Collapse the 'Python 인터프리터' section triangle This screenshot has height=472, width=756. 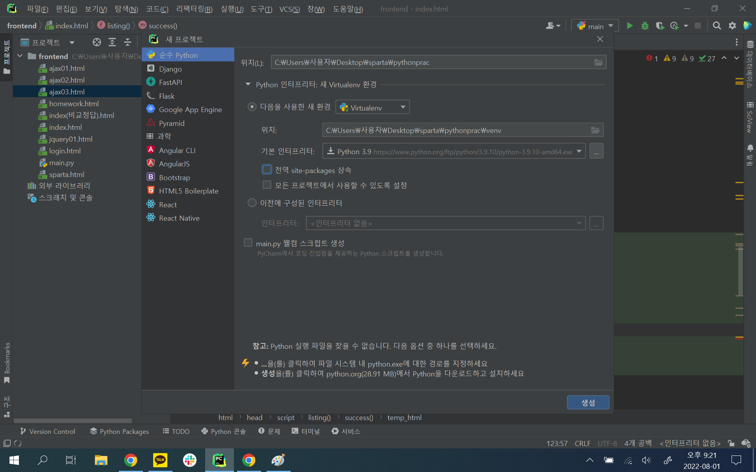click(x=248, y=84)
